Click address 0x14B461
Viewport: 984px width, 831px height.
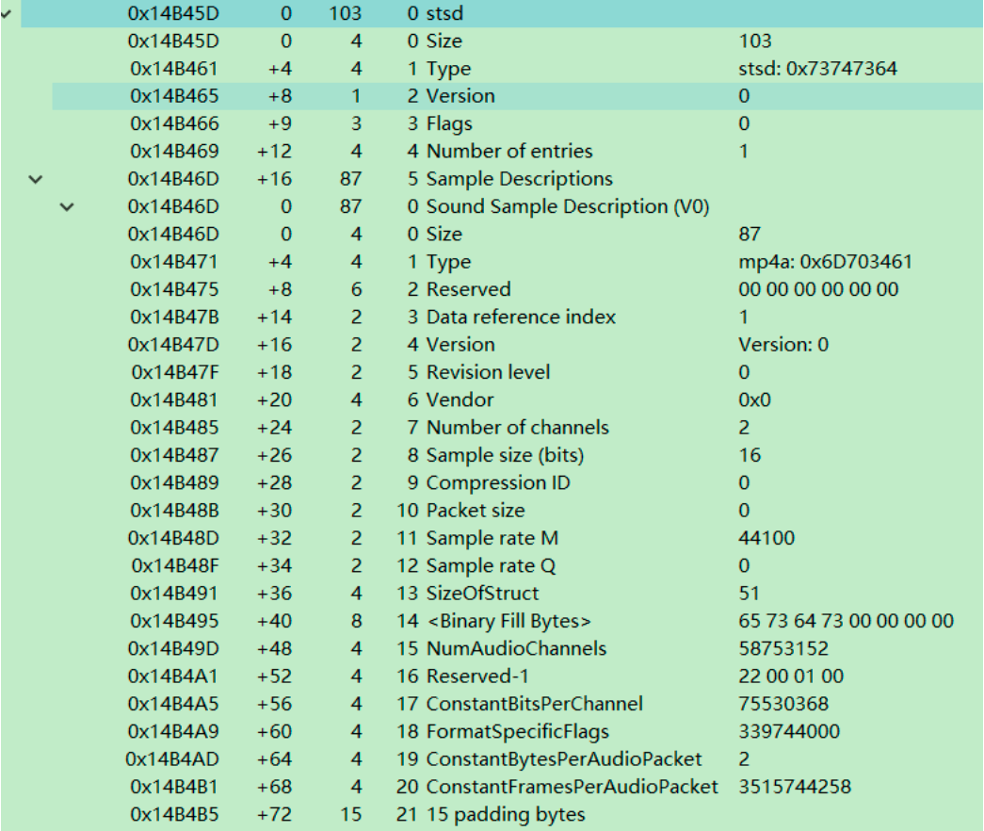tap(174, 69)
